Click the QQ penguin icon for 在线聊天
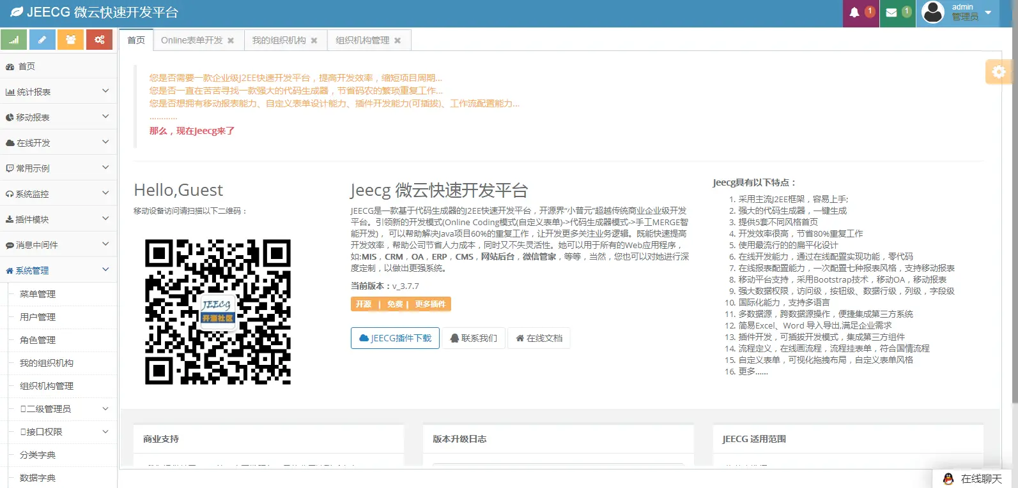Screen dimensions: 1018x488 [948, 479]
